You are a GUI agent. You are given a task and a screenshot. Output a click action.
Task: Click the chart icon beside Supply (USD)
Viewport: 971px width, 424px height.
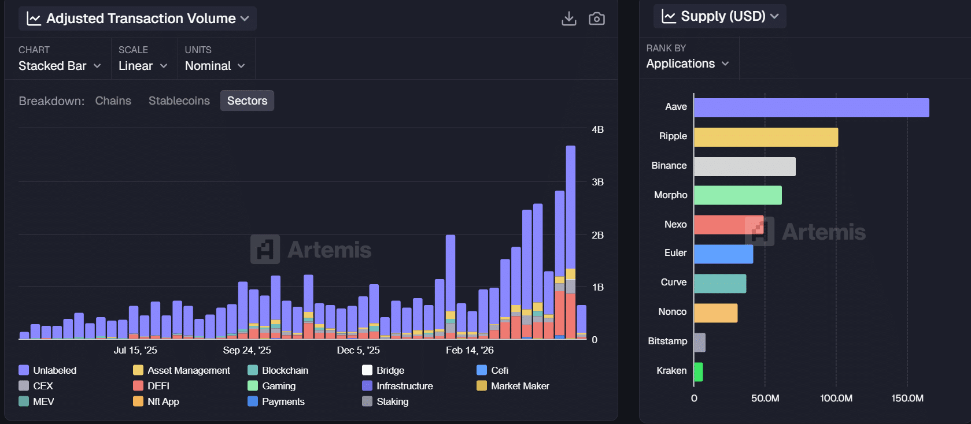pyautogui.click(x=669, y=16)
